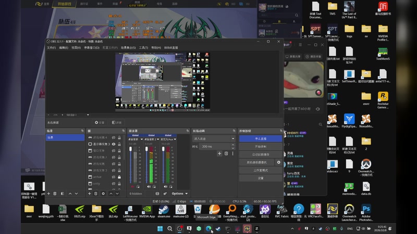Mute the 桌面音频 2 speaker icon
Screen dimensions: 417x234
149,187
